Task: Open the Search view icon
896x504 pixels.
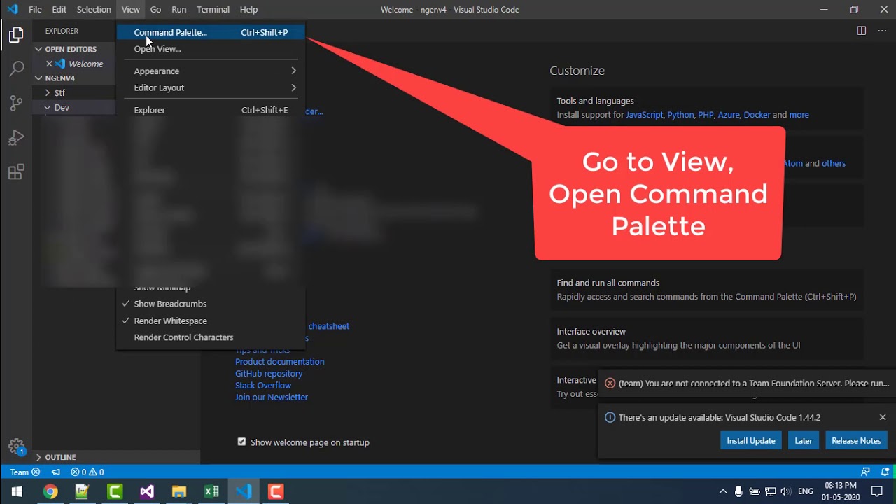Action: tap(16, 69)
